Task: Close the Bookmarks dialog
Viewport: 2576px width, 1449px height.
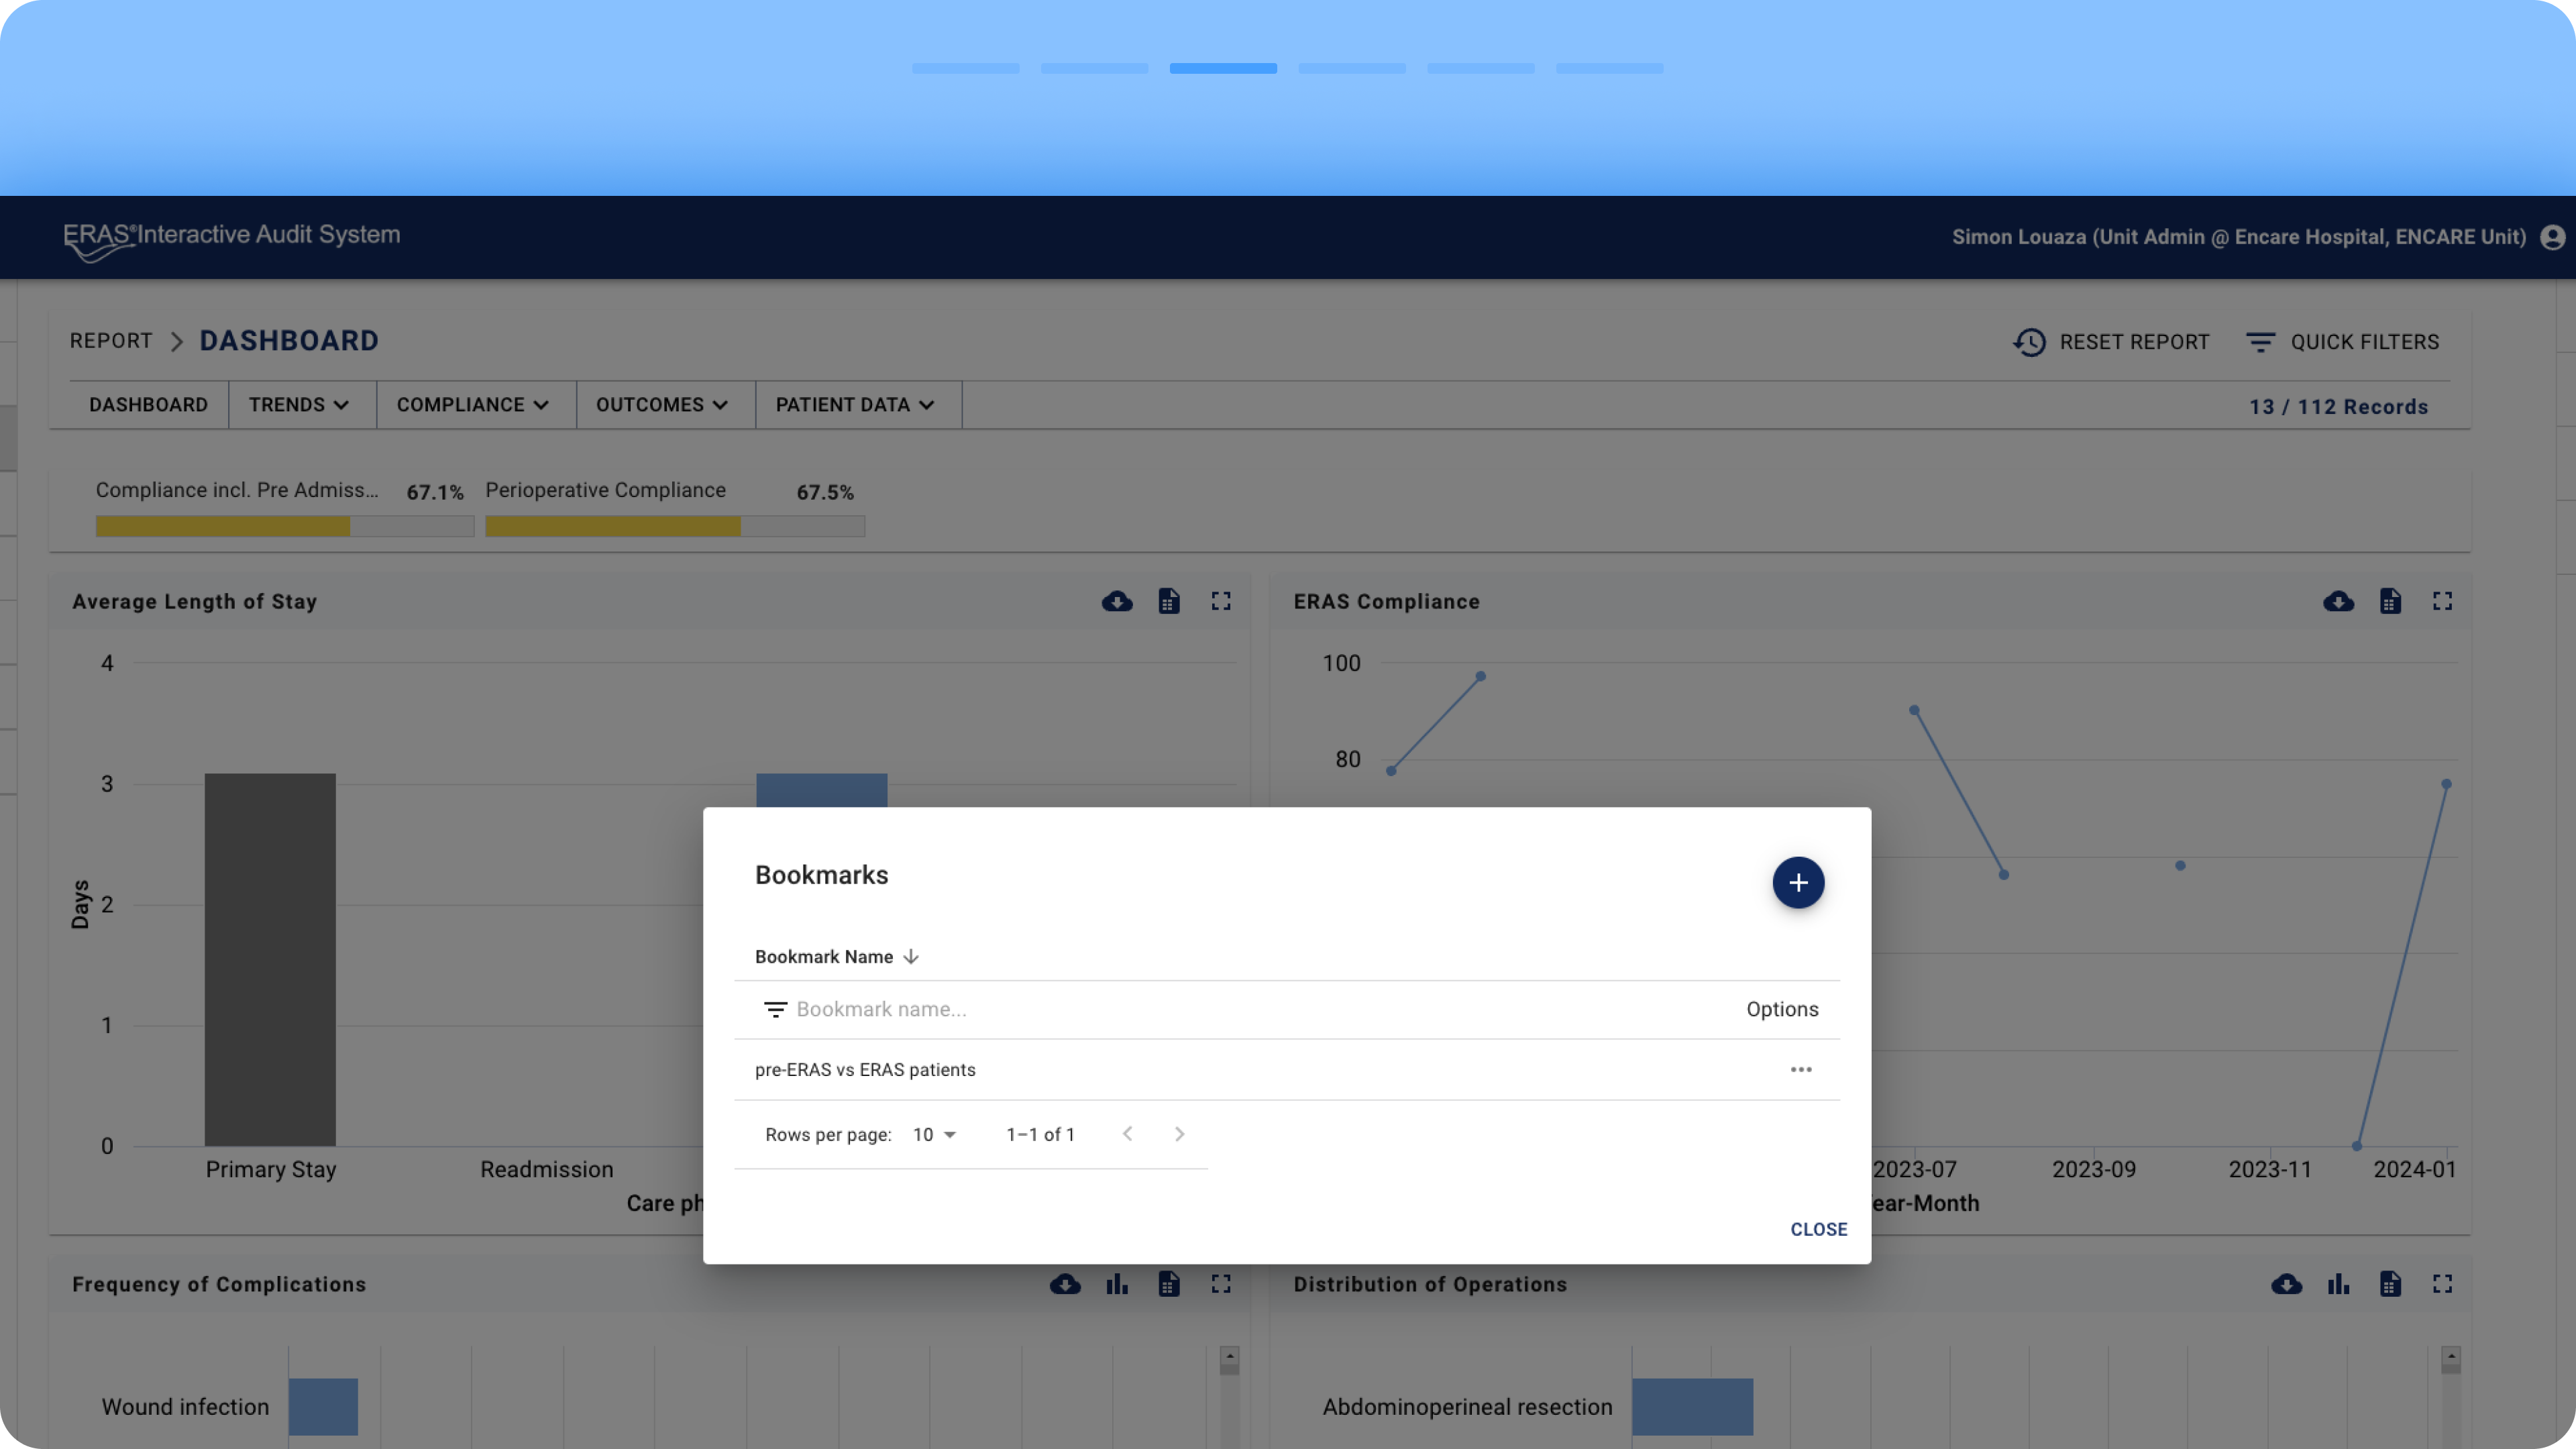Action: point(1818,1229)
